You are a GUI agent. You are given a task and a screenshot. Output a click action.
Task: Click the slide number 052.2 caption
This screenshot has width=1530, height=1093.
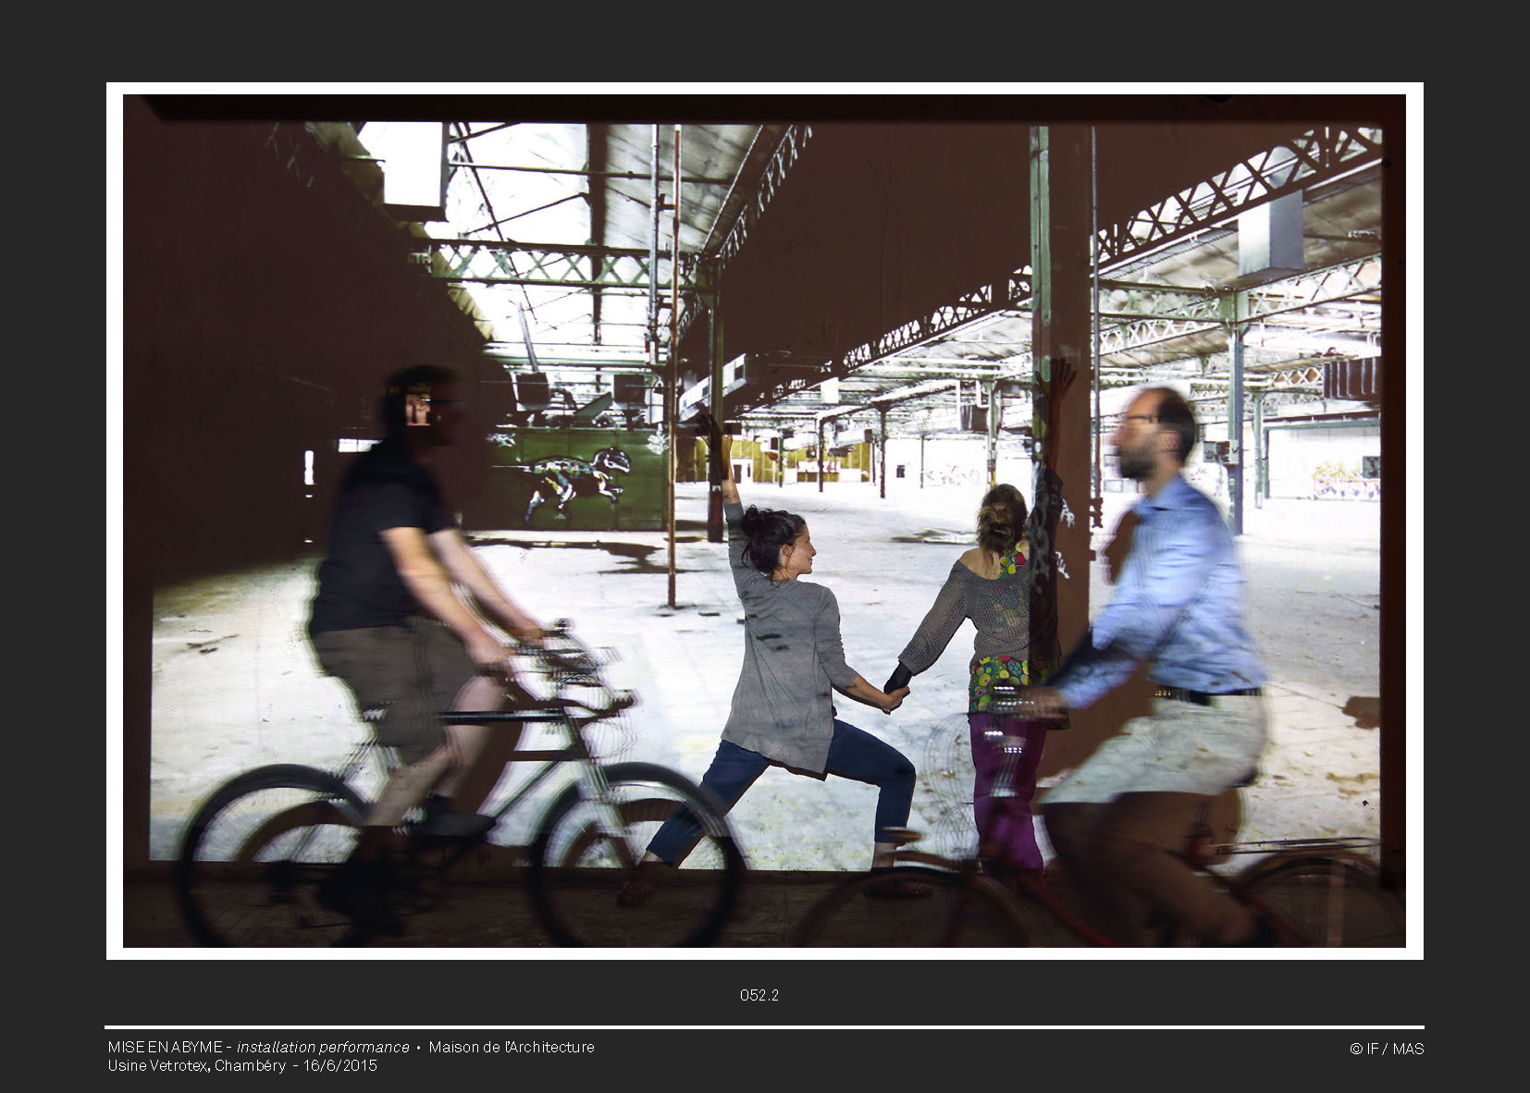tap(759, 995)
